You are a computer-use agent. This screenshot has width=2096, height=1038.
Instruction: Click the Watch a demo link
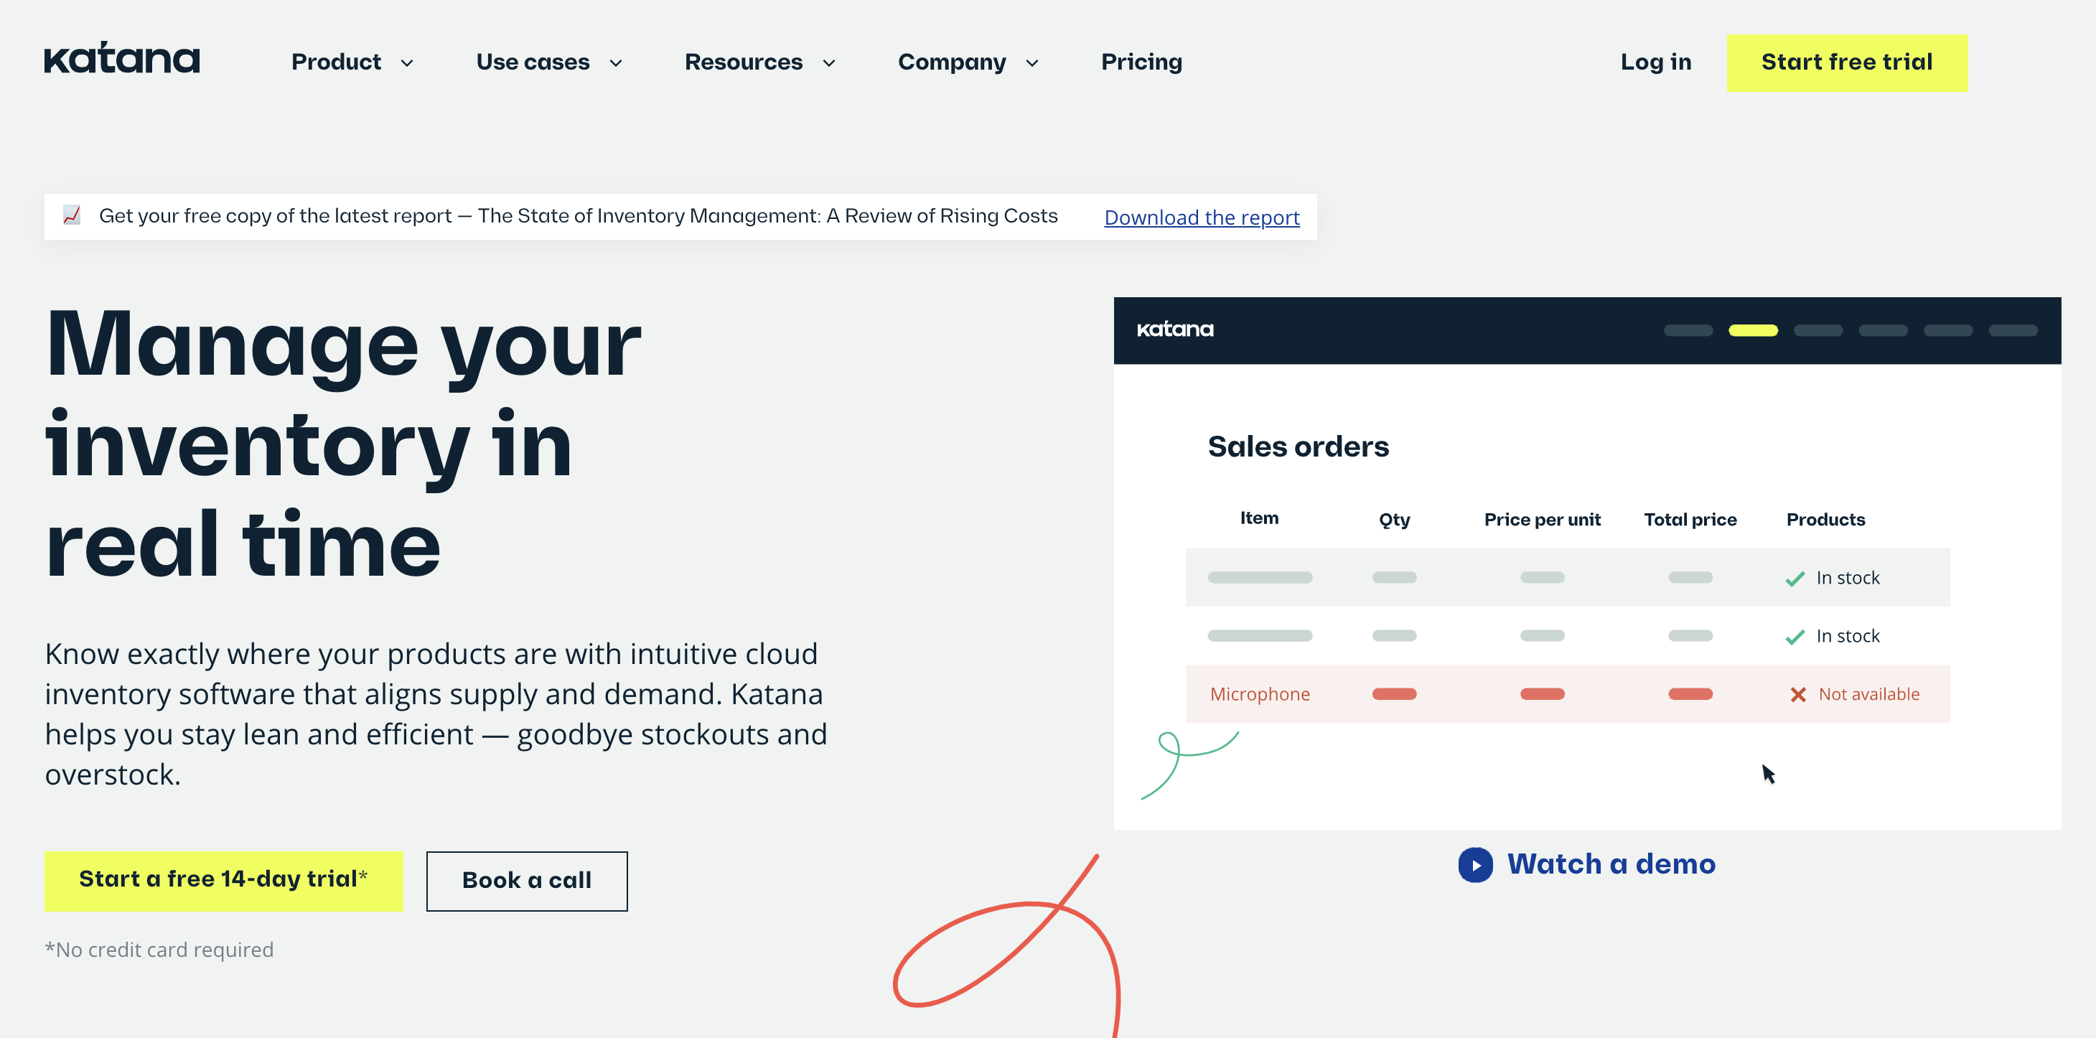pos(1611,863)
